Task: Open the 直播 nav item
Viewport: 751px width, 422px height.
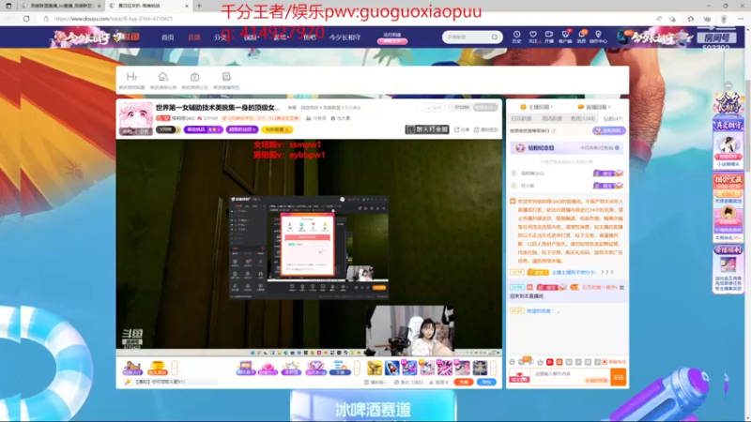Action: 194,38
